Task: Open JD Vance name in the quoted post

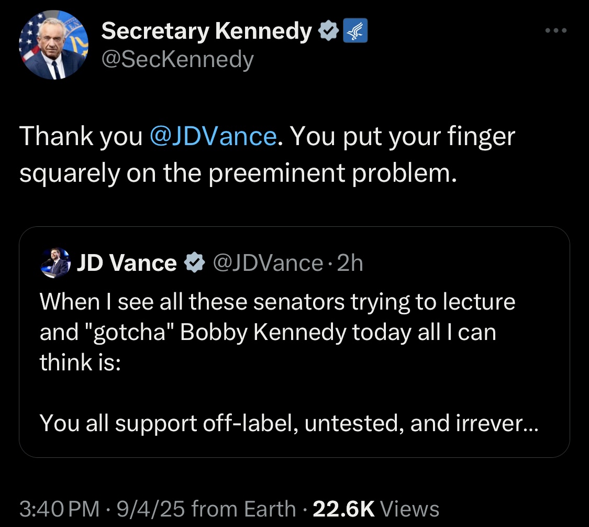Action: point(127,263)
